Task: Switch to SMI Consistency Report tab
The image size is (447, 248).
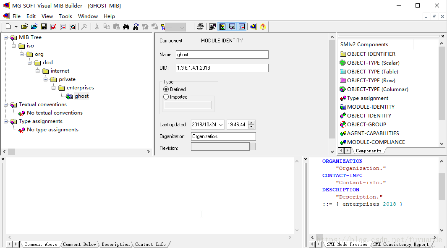Action: [x=401, y=244]
